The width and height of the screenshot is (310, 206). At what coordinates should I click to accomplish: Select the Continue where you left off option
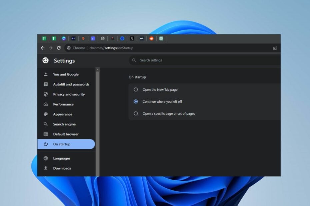[136, 101]
